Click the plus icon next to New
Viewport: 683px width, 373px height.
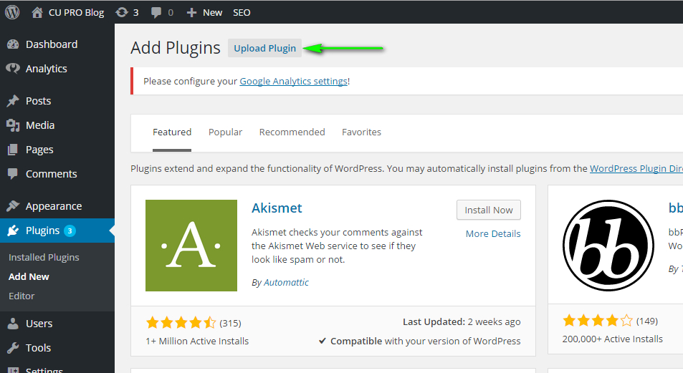pyautogui.click(x=191, y=13)
